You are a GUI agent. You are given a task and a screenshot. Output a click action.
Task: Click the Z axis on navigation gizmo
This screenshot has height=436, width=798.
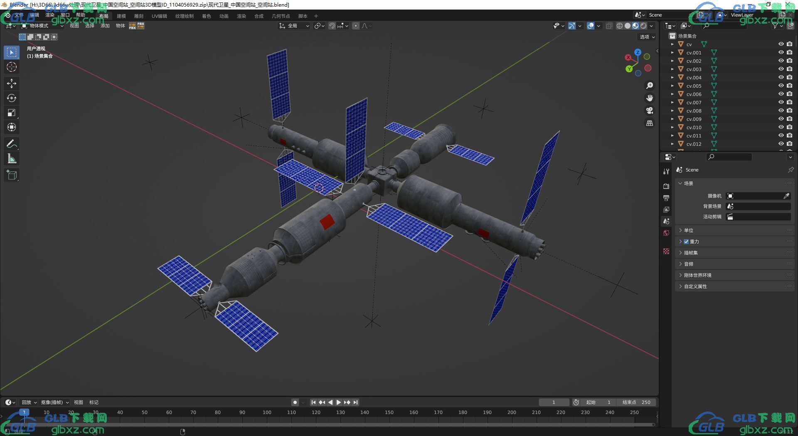coord(638,53)
